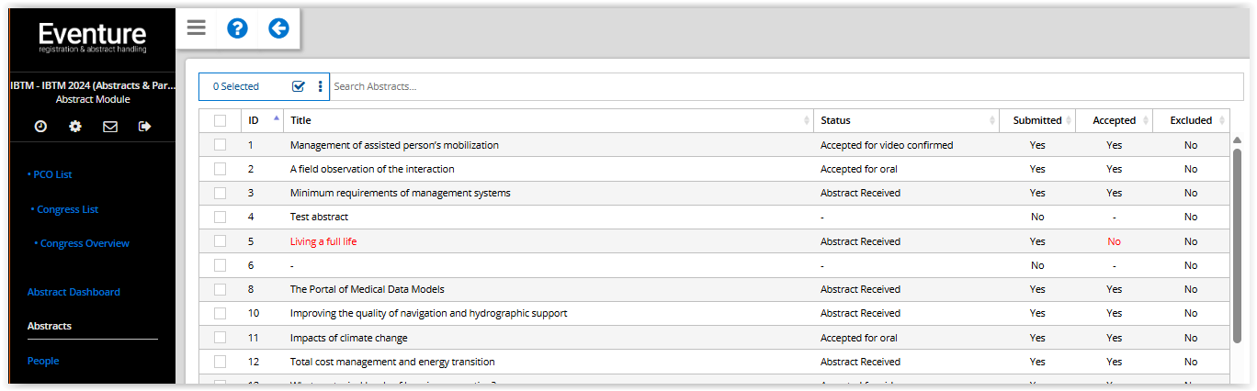This screenshot has width=1257, height=391.
Task: Open the PCO List link
Action: [50, 174]
